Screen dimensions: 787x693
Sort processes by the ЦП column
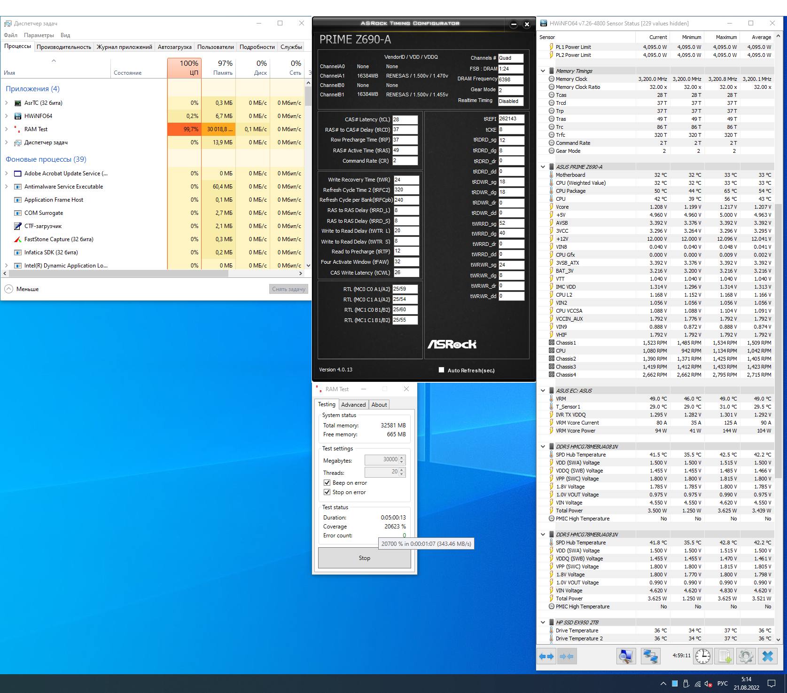point(184,68)
